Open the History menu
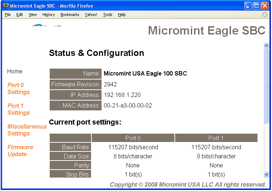The height and width of the screenshot is (191, 272). click(49, 15)
